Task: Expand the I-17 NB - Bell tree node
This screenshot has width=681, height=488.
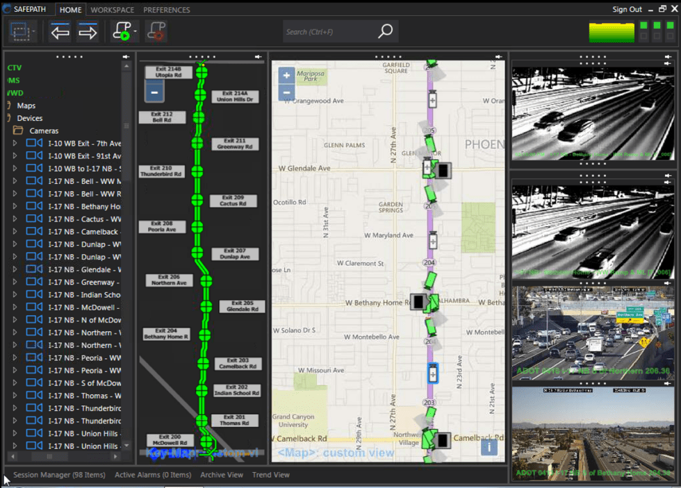Action: pyautogui.click(x=15, y=180)
